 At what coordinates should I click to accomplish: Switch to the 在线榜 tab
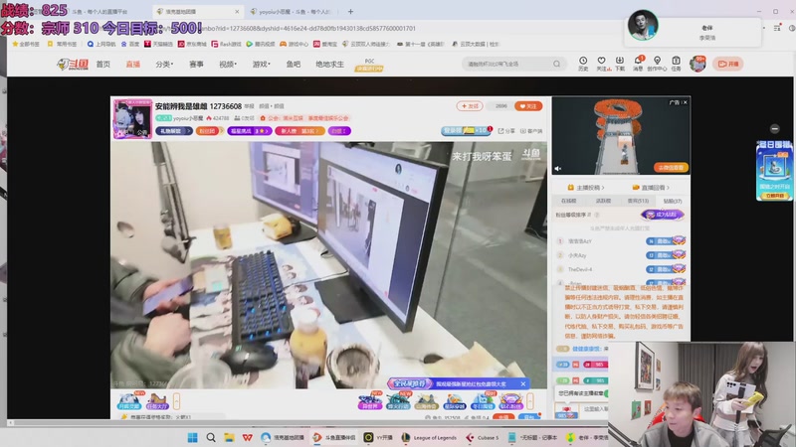[568, 202]
